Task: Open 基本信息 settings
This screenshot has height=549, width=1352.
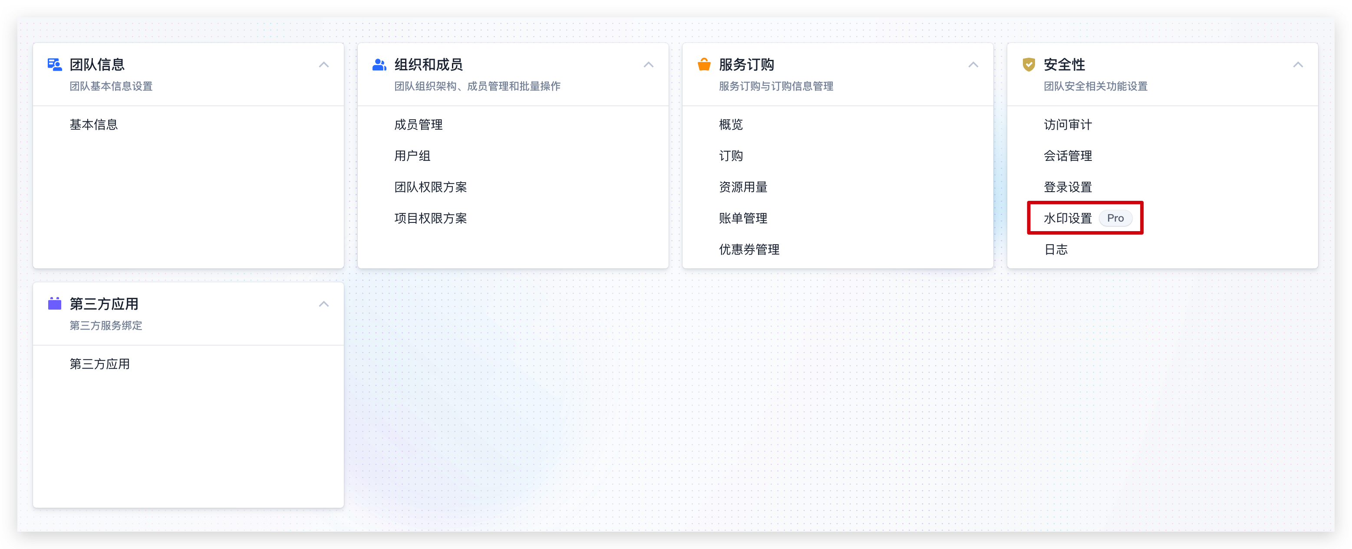Action: pyautogui.click(x=93, y=124)
